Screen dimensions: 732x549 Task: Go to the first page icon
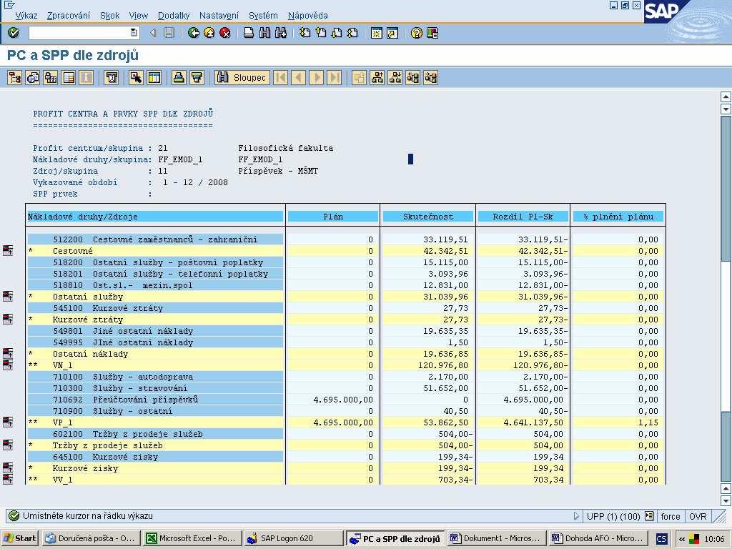coord(305,33)
